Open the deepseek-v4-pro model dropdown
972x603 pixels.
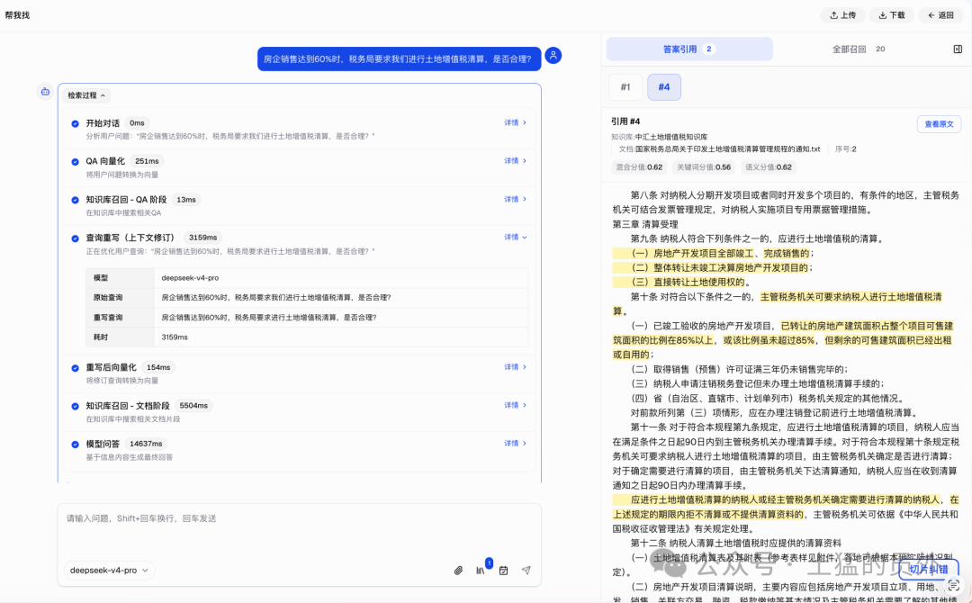(109, 571)
